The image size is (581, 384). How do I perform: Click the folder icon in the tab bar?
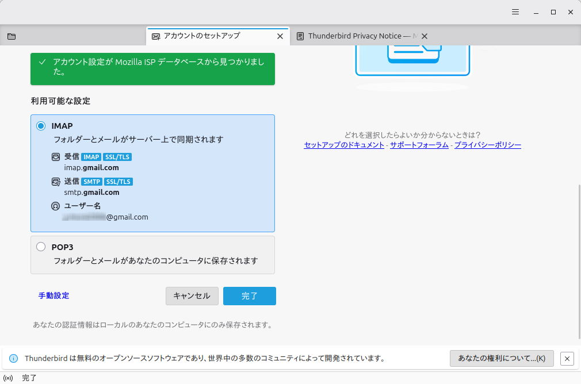pyautogui.click(x=12, y=36)
